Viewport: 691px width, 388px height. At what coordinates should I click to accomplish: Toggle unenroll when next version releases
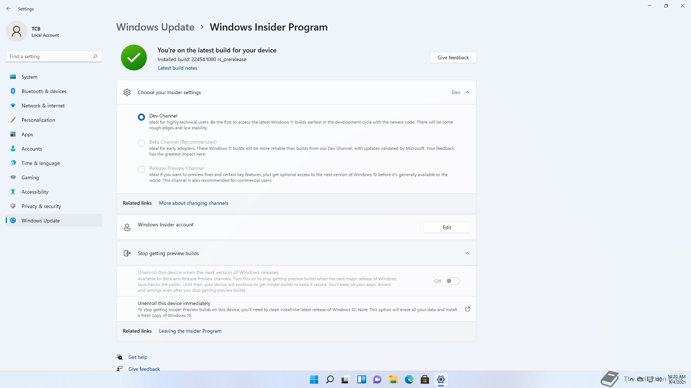click(453, 281)
